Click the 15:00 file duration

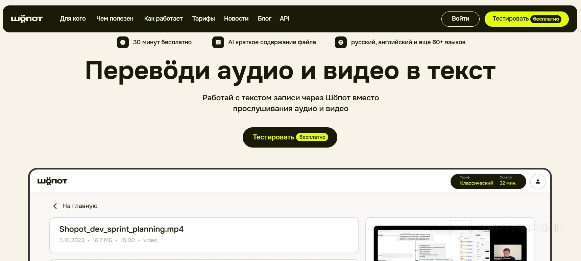pos(128,240)
